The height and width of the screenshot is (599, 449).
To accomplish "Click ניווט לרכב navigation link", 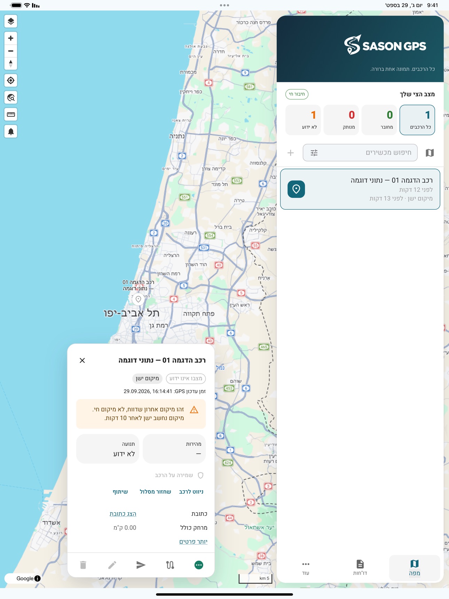I will (191, 492).
